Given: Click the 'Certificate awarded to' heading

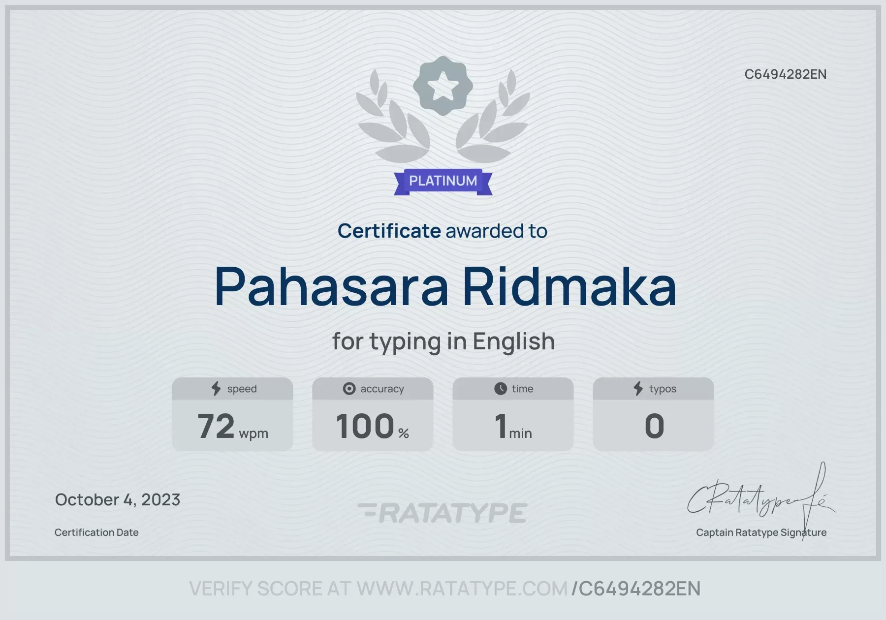Looking at the screenshot, I should click(x=443, y=231).
